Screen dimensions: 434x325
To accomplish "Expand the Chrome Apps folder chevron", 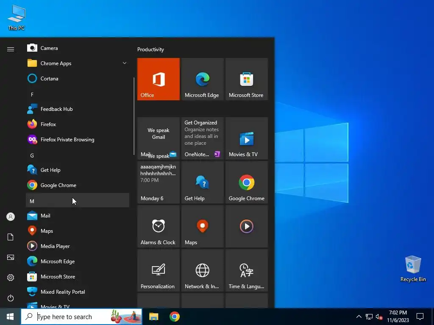I will (125, 63).
